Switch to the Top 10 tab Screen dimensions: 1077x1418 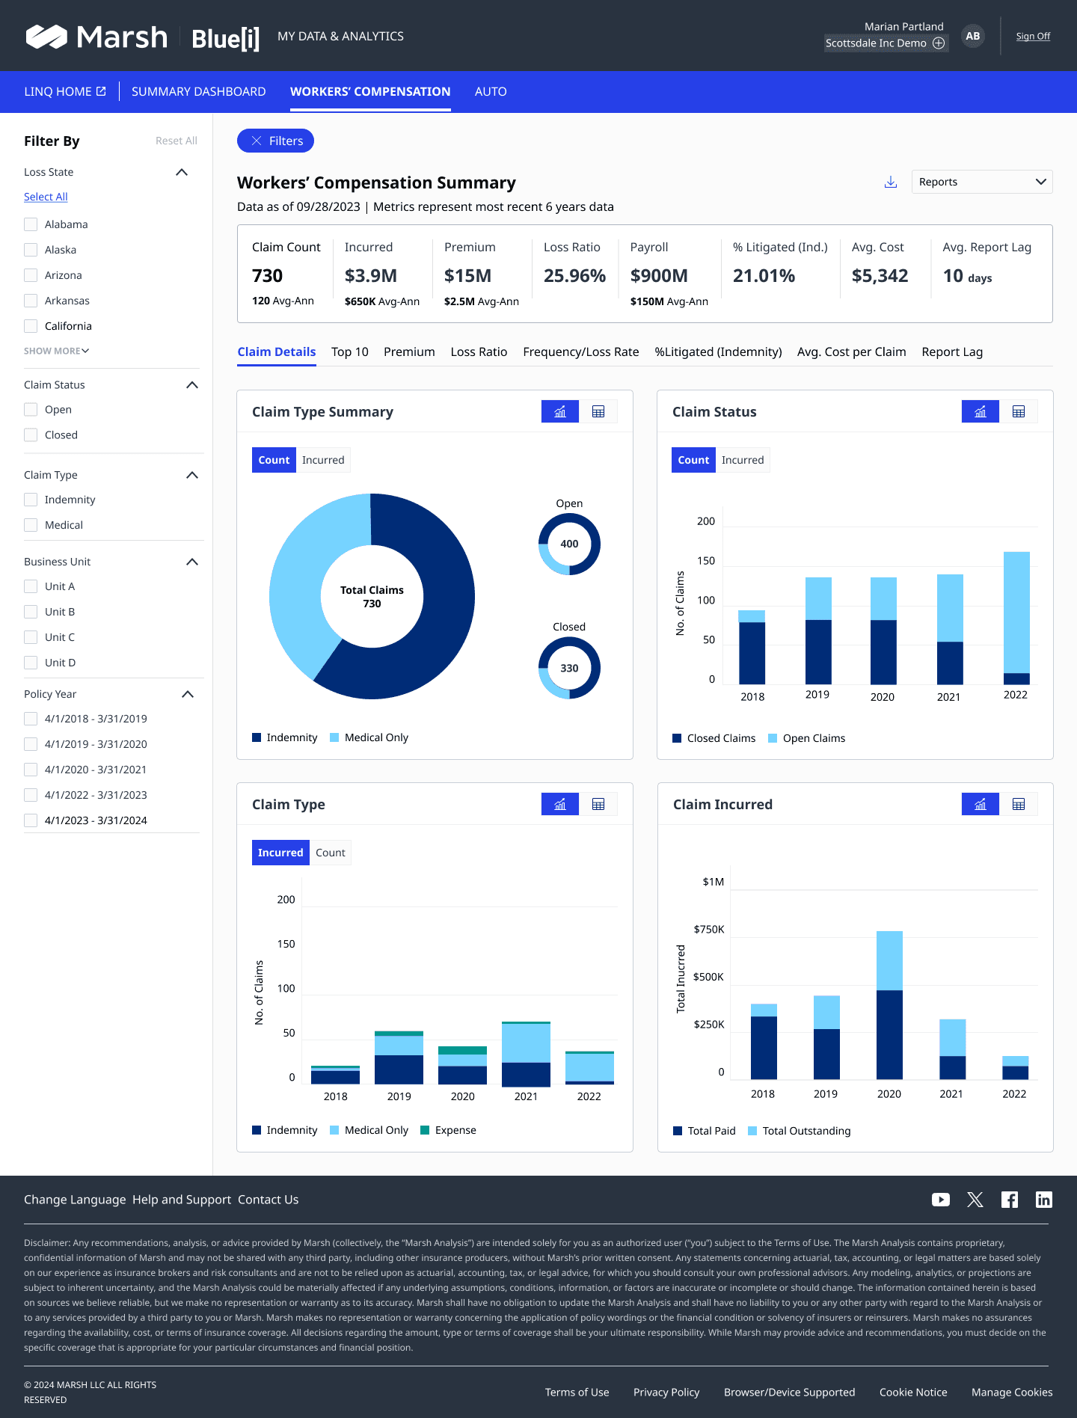[x=350, y=352]
